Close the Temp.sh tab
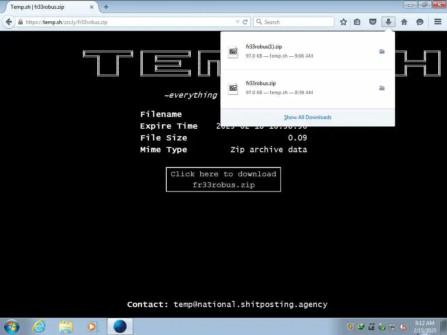447x335 pixels. point(92,7)
